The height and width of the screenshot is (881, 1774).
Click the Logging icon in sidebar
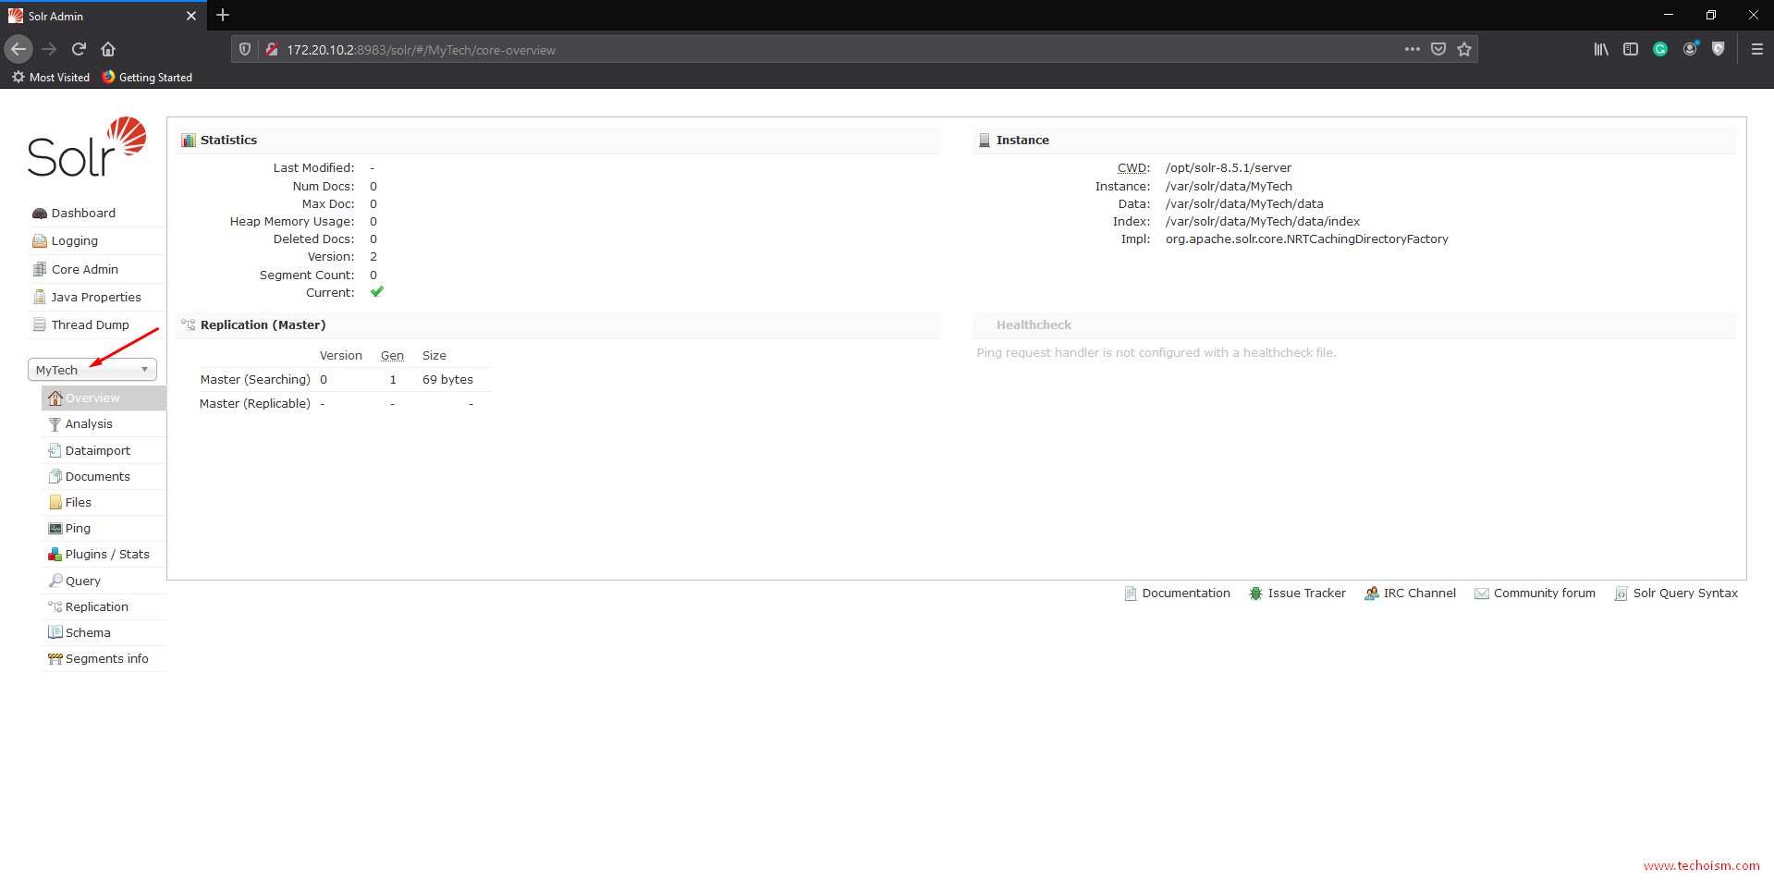(40, 241)
